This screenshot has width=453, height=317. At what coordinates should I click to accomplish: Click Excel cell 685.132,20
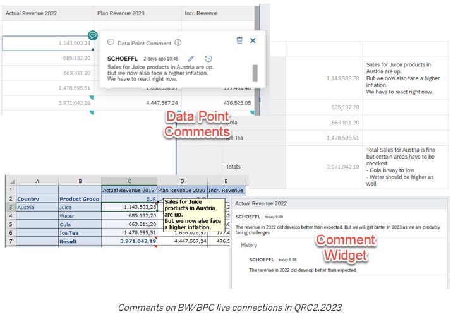coord(129,216)
